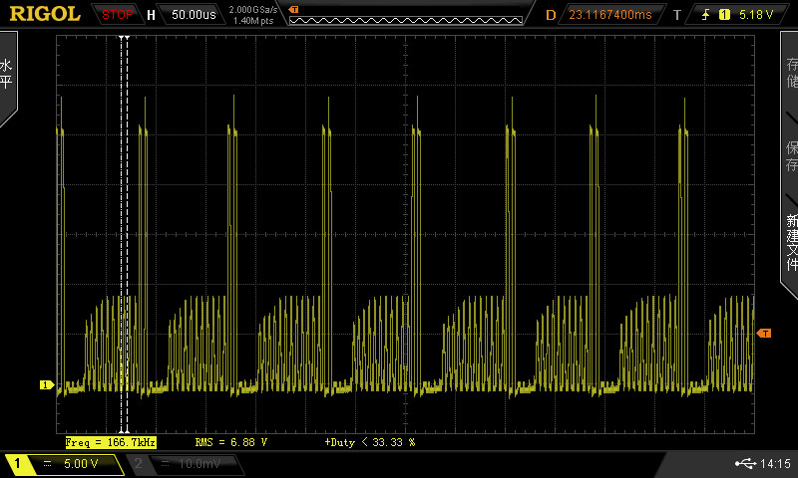Click the red STOP run status indicator
Image resolution: width=798 pixels, height=478 pixels.
point(118,15)
